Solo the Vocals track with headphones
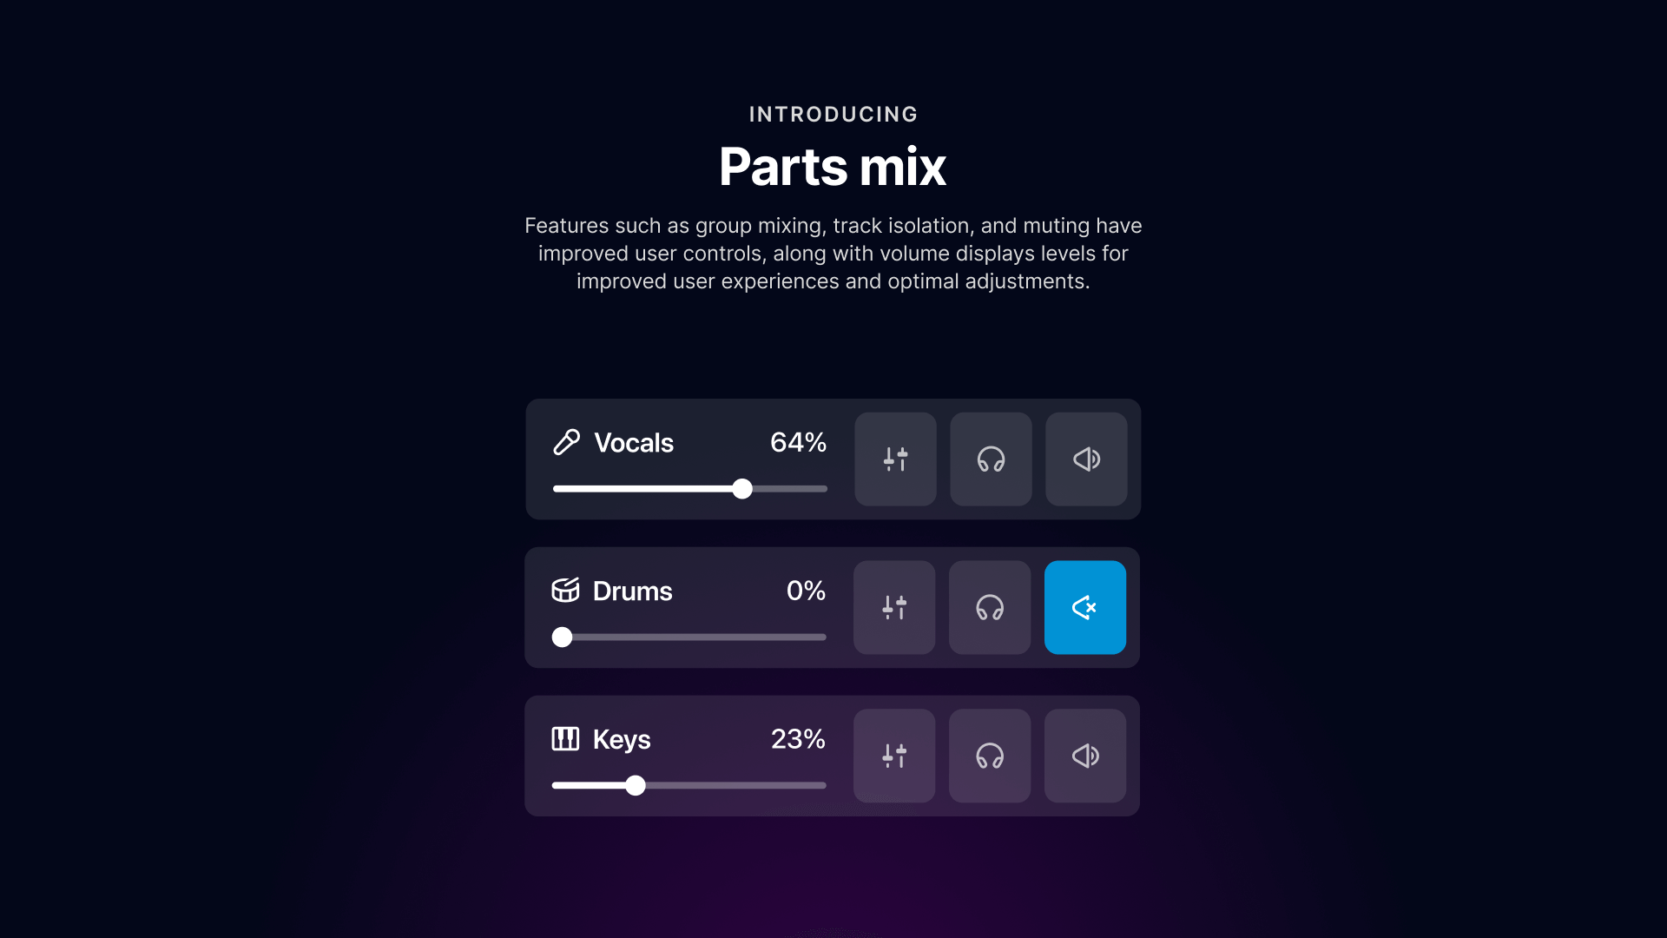 pos(991,459)
